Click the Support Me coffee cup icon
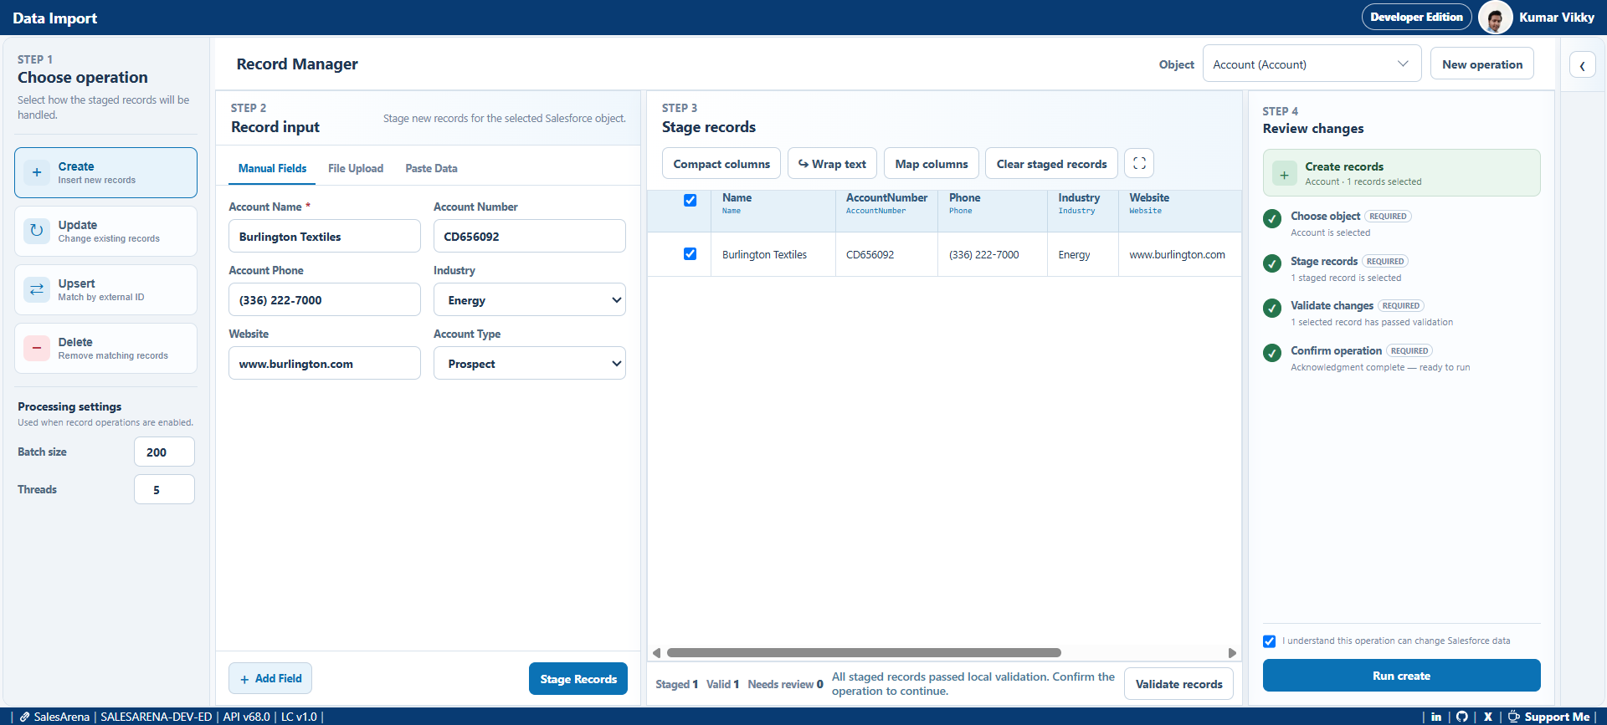 point(1514,717)
